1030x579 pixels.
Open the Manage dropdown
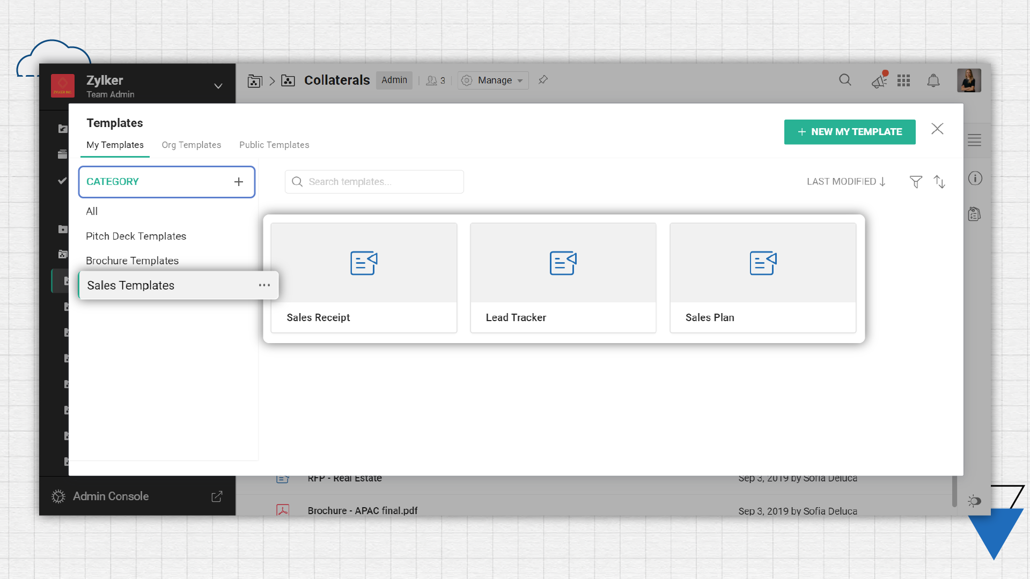[494, 80]
